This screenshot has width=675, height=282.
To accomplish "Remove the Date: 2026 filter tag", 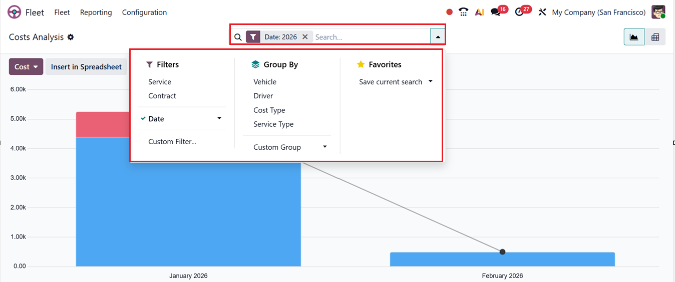I will click(305, 37).
